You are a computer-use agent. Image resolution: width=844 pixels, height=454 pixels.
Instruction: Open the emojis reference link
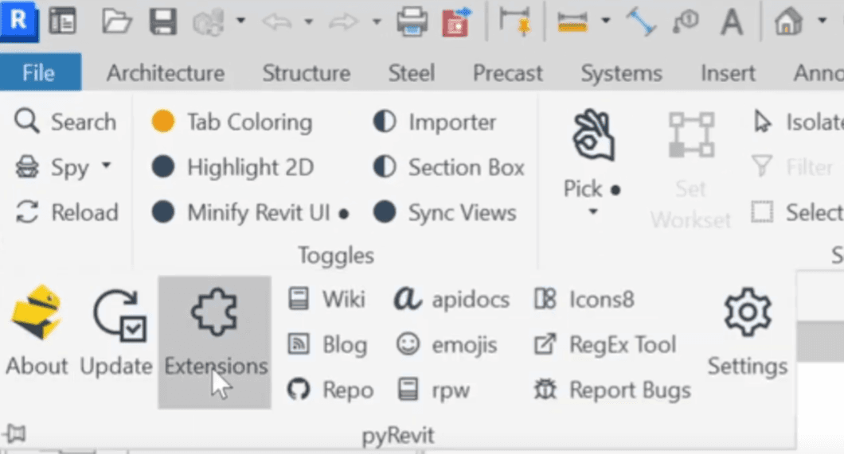point(446,344)
